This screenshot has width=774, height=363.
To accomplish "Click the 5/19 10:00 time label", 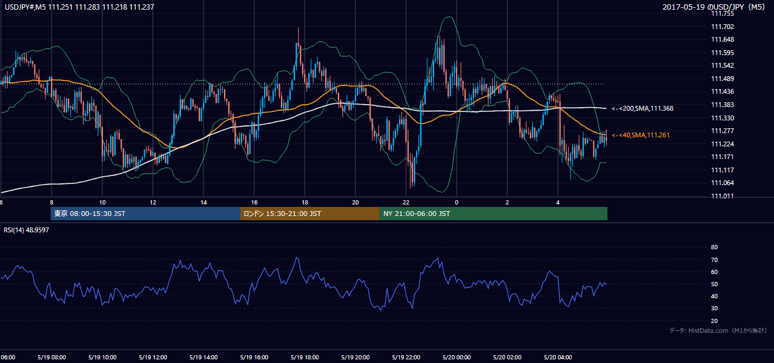I will (102, 357).
